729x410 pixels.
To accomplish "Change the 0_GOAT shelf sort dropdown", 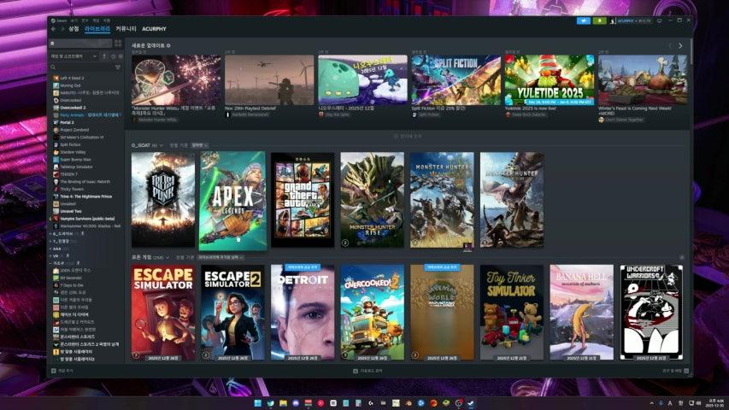I will tap(199, 145).
